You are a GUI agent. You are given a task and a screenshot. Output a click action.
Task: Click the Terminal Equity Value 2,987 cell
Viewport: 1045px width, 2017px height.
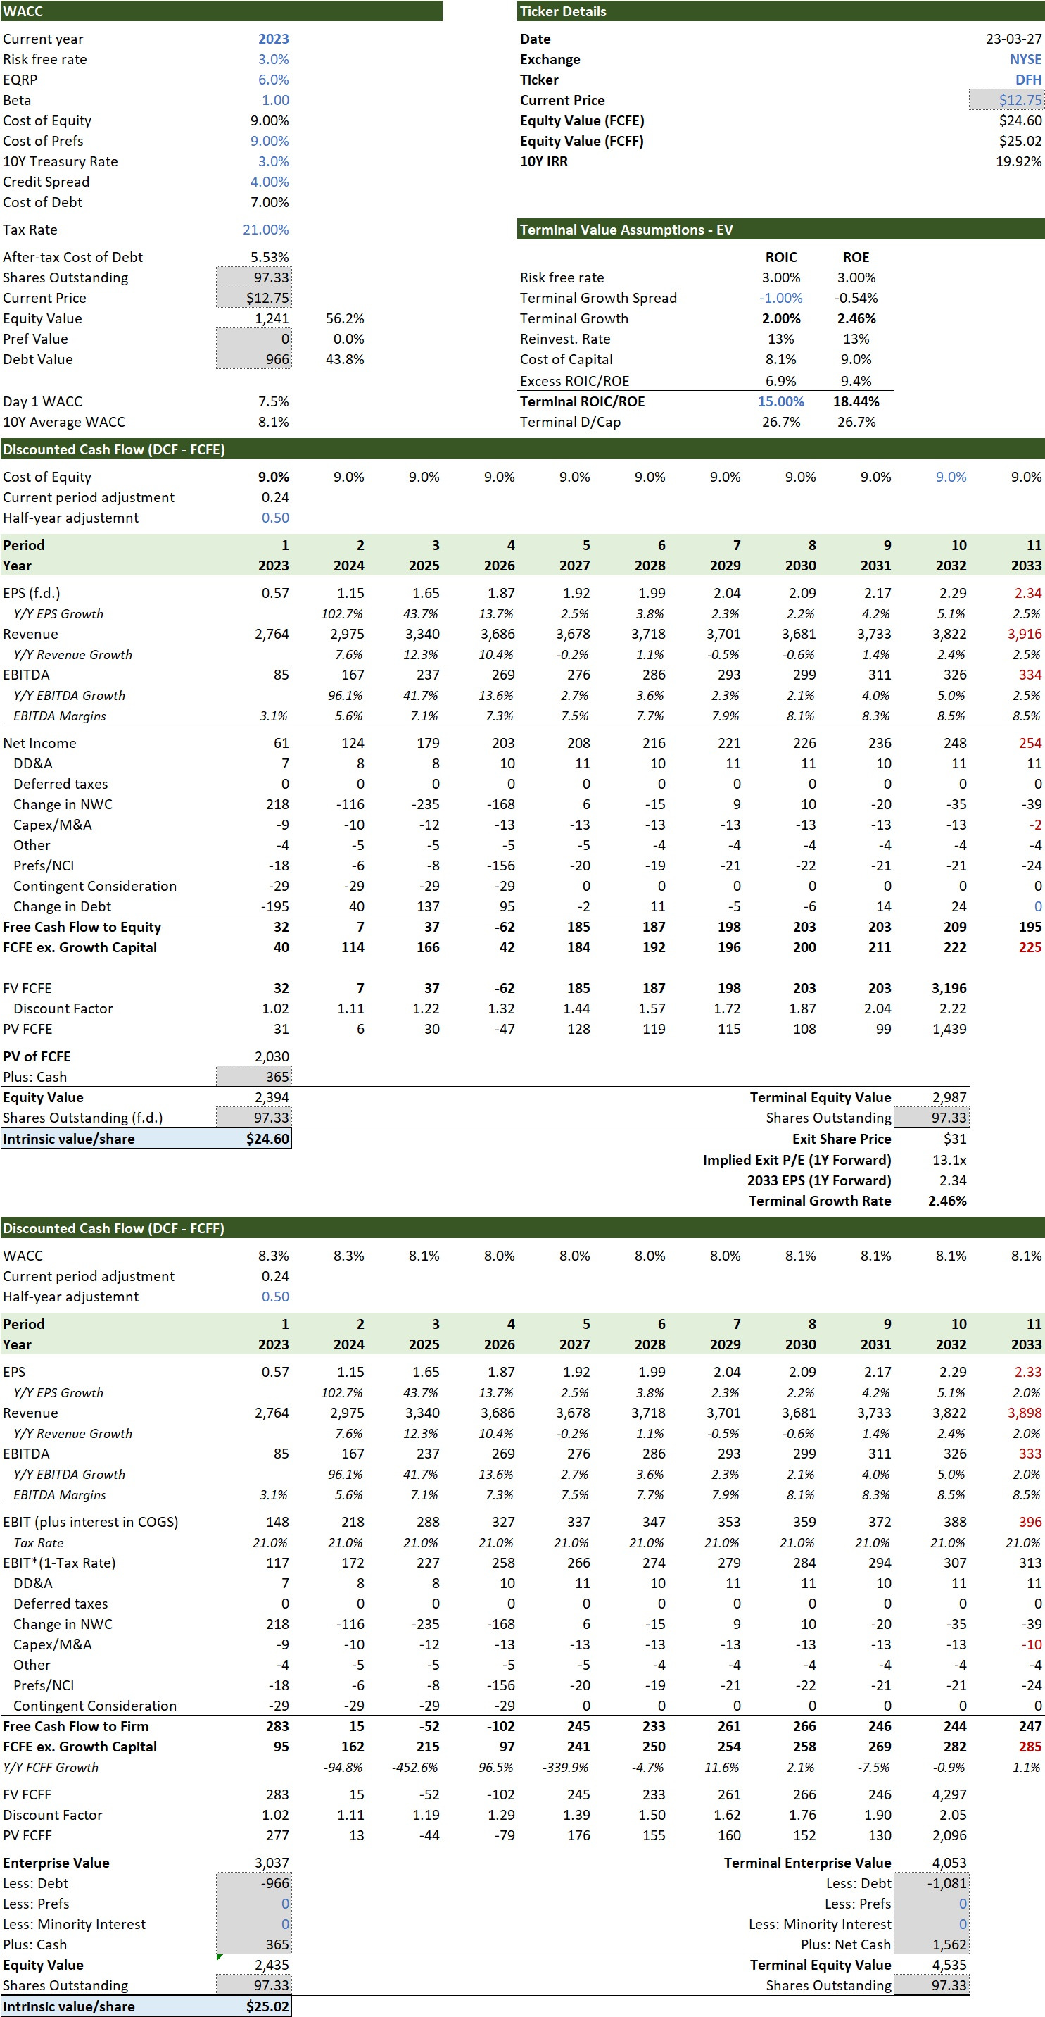(x=949, y=1097)
